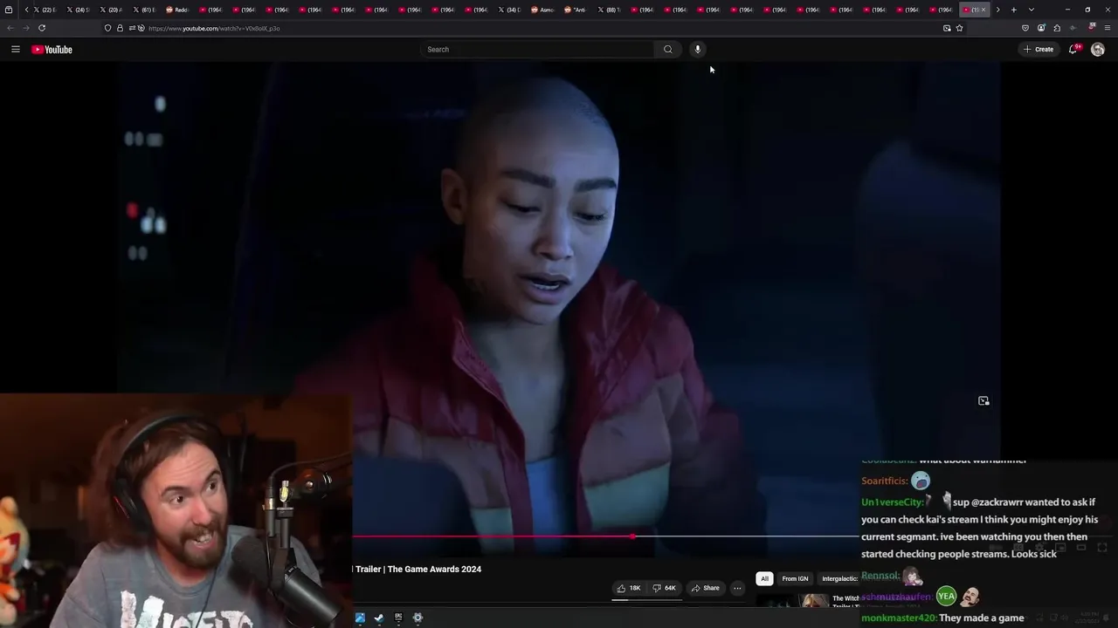This screenshot has height=628, width=1118.
Task: Click the YouTube search magnifier button
Action: click(668, 50)
